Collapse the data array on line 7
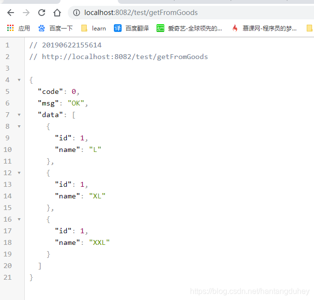 point(19,115)
